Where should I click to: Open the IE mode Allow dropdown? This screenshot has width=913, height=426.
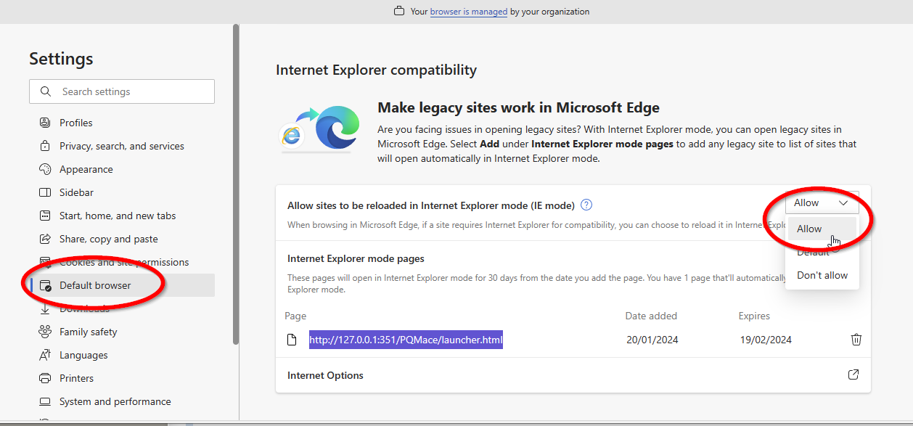pyautogui.click(x=822, y=203)
